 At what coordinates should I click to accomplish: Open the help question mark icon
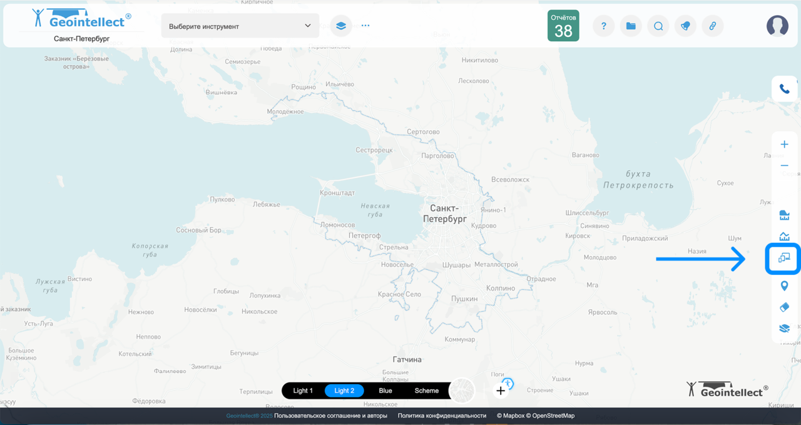tap(603, 26)
